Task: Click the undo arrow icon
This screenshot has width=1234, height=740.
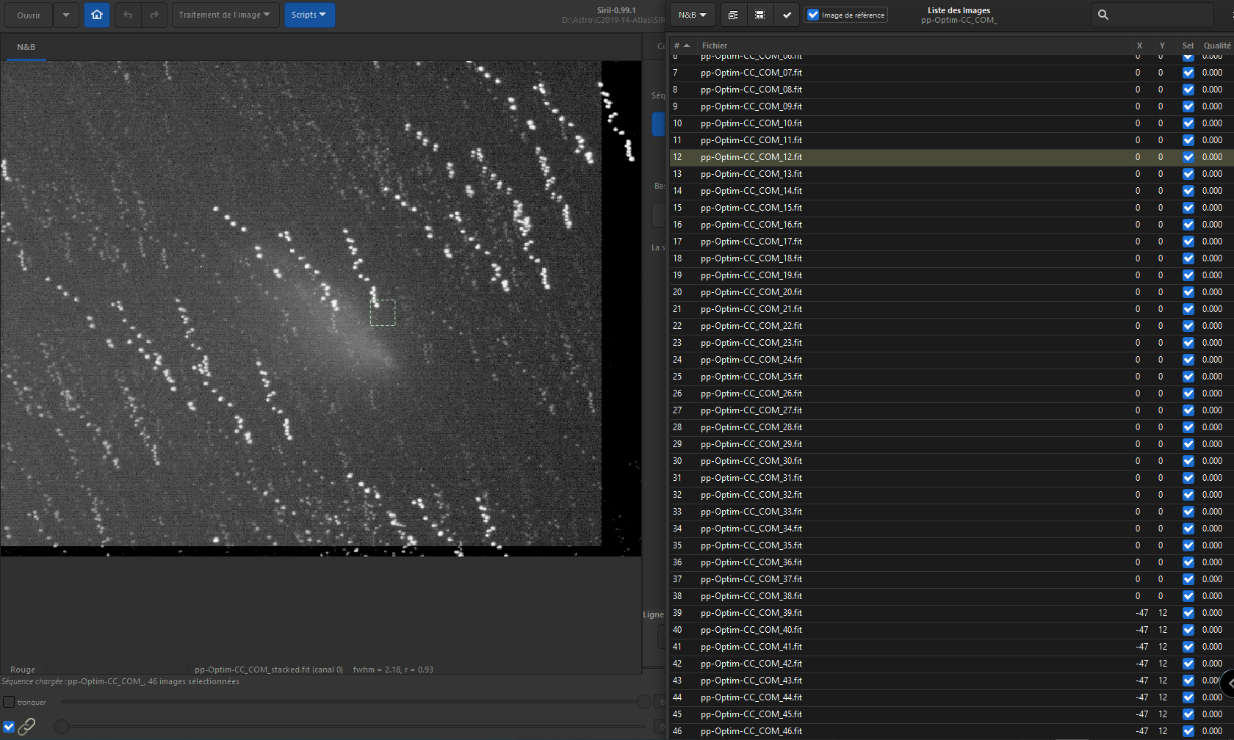Action: [x=128, y=15]
